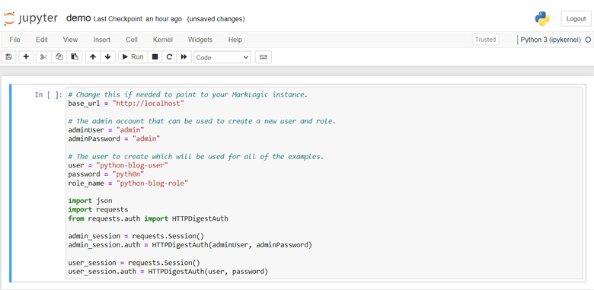Click the MarkLogic instance comment line
This screenshot has height=290, width=594.
pyautogui.click(x=188, y=94)
